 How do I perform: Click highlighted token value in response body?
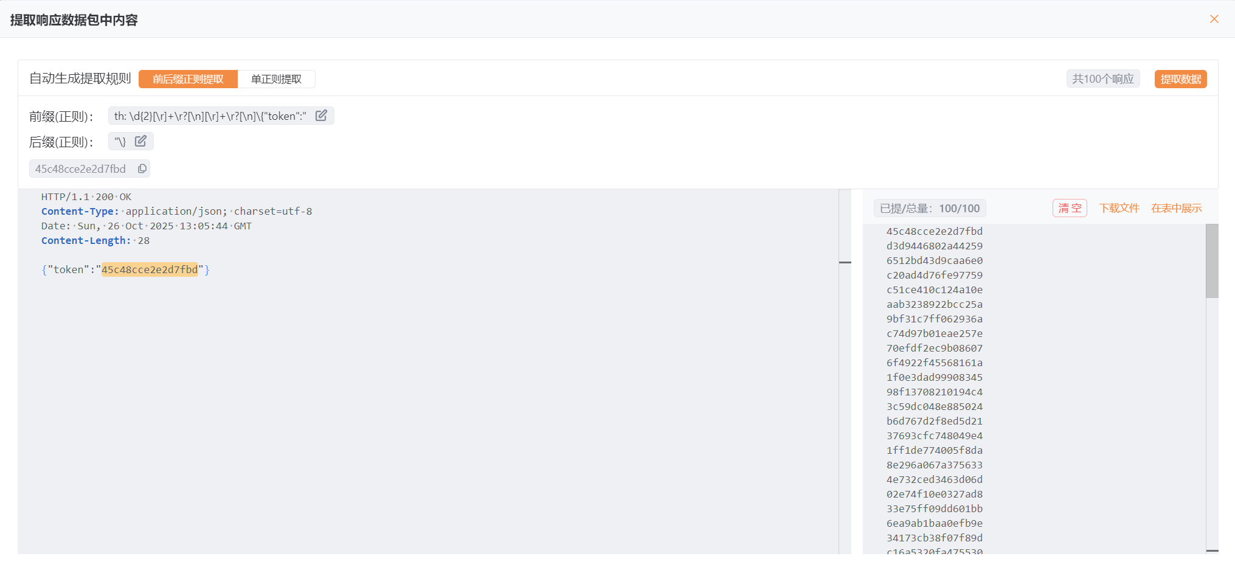pyautogui.click(x=150, y=269)
